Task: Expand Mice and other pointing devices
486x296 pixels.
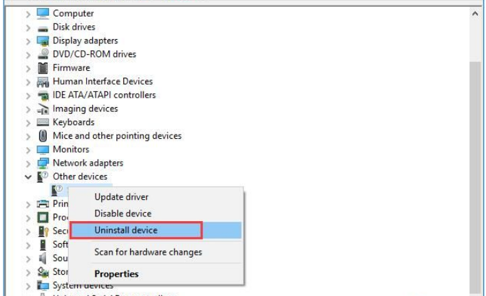Action: click(28, 136)
